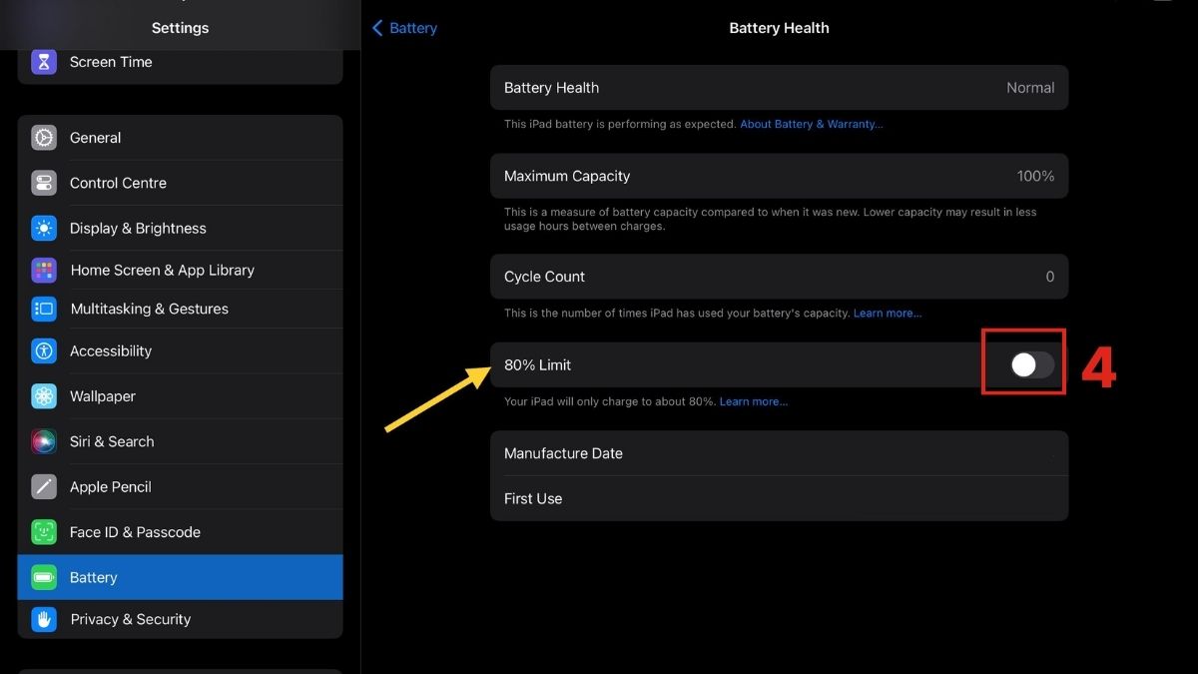Click Learn more under Cycle Count
Screen dimensions: 1198x674
pyautogui.click(x=888, y=313)
